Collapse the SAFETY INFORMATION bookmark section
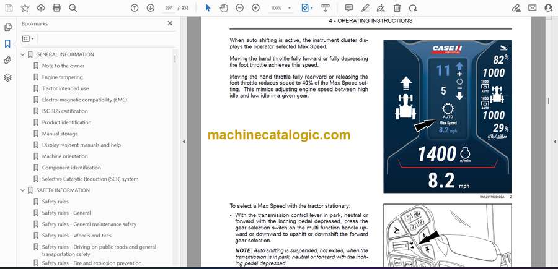 [23, 190]
